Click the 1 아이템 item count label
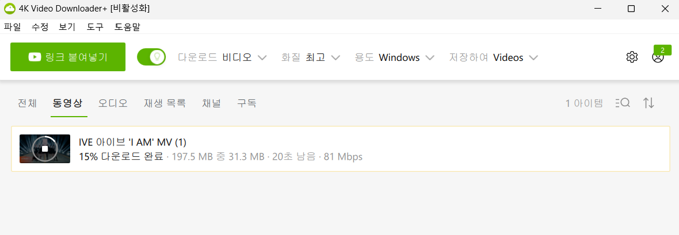 584,103
